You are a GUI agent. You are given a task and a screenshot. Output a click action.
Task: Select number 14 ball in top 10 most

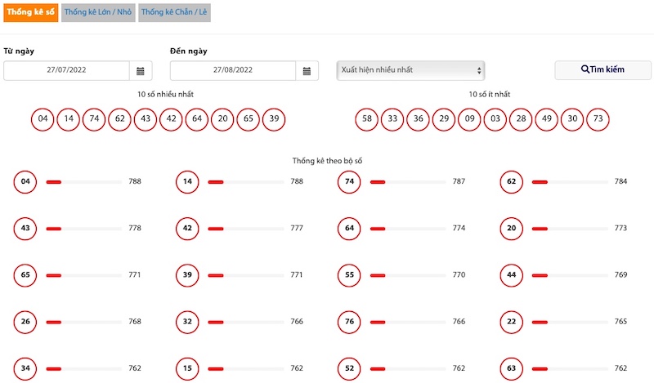pos(69,119)
